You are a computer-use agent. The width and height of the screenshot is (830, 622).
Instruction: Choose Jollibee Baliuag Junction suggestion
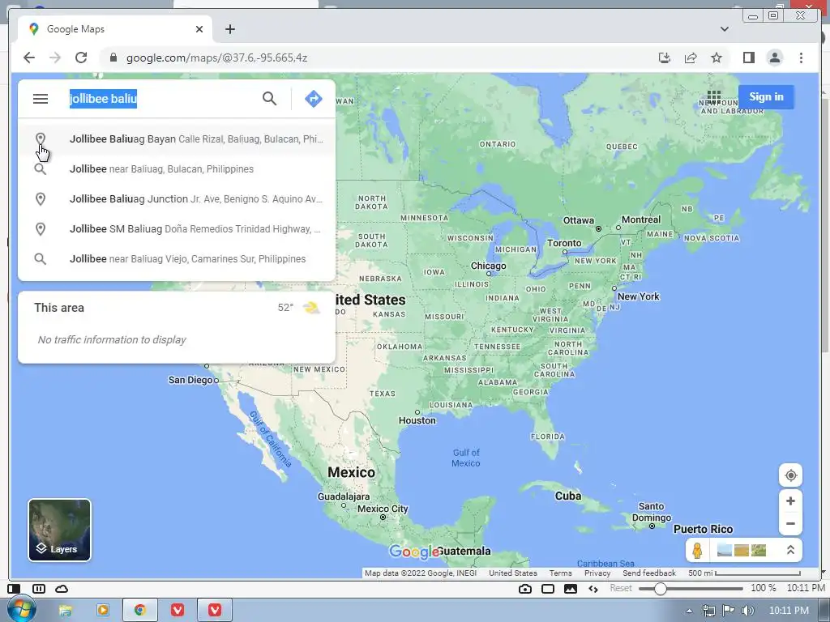[177, 199]
